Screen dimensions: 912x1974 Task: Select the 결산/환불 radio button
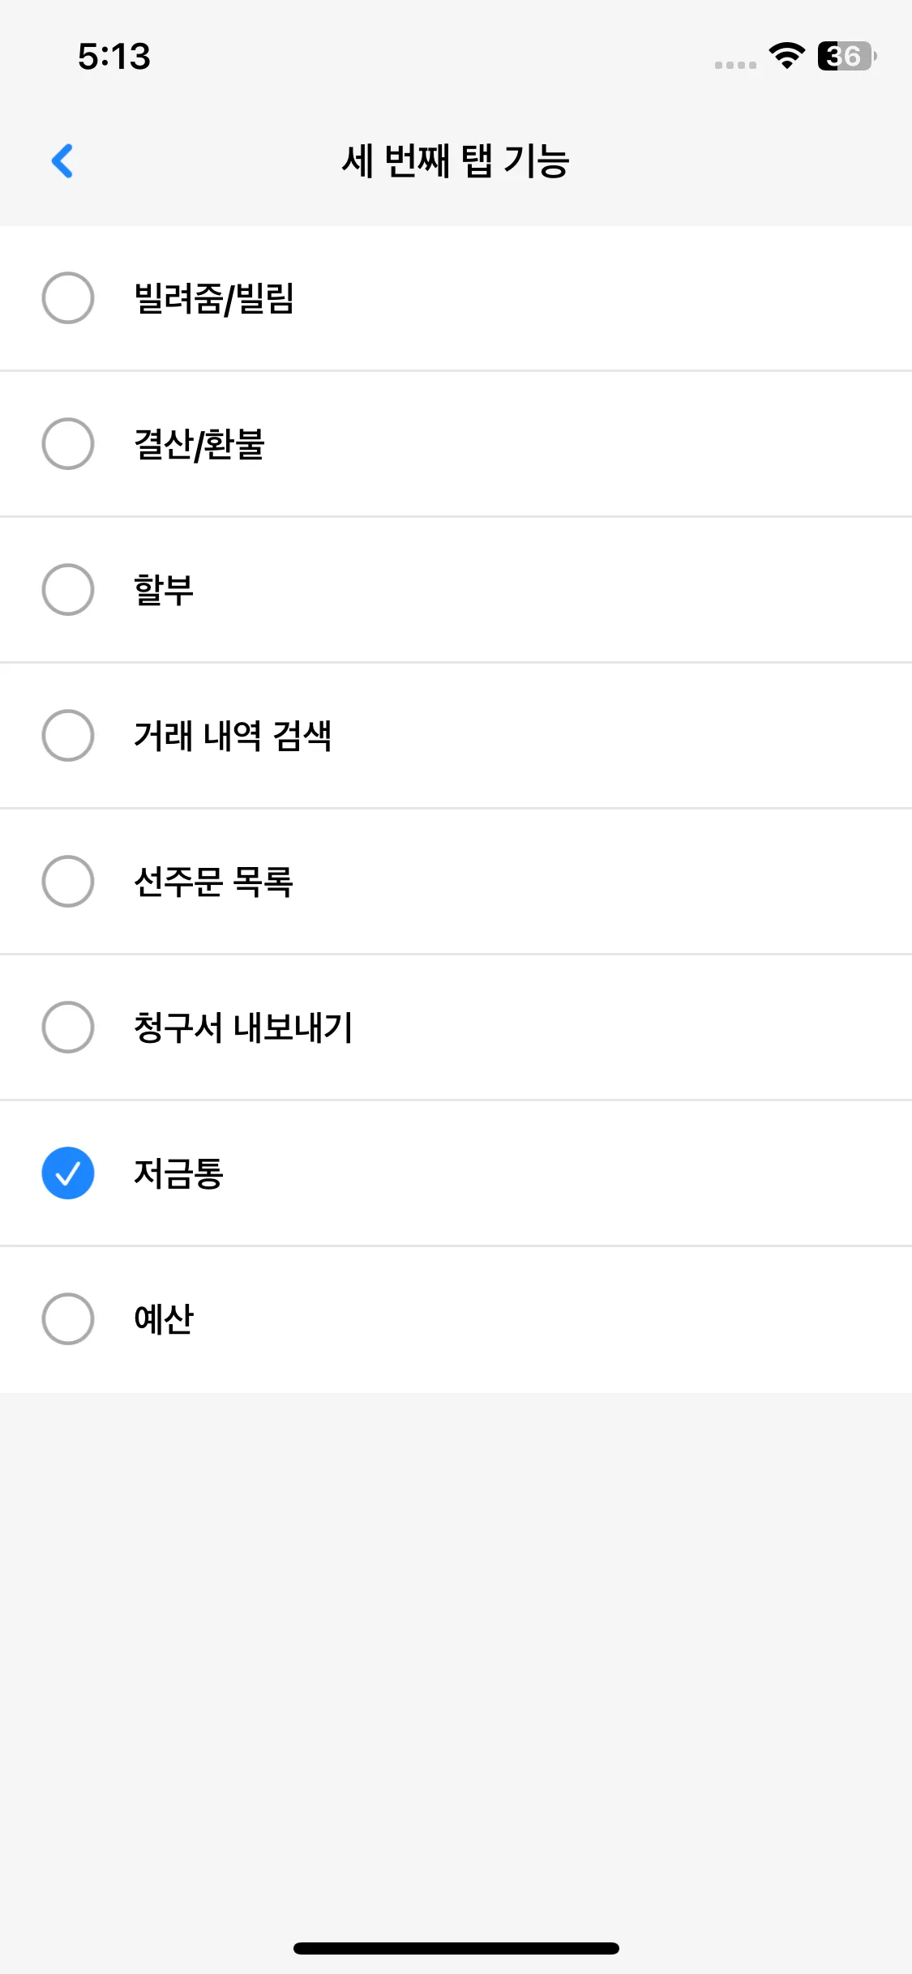[68, 443]
